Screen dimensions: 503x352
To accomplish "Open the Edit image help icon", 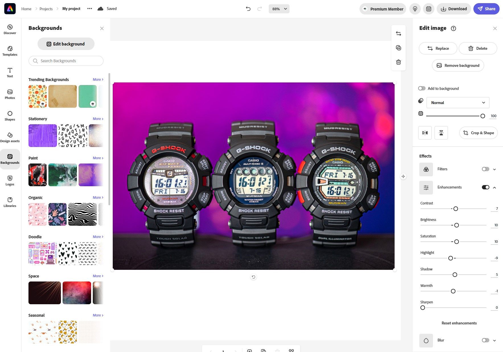I will pyautogui.click(x=453, y=28).
